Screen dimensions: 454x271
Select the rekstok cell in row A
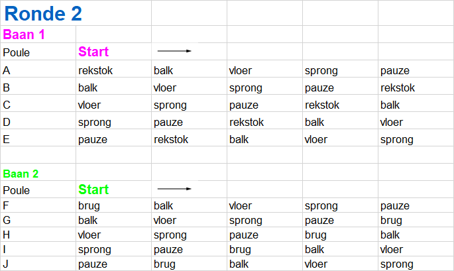pos(113,70)
